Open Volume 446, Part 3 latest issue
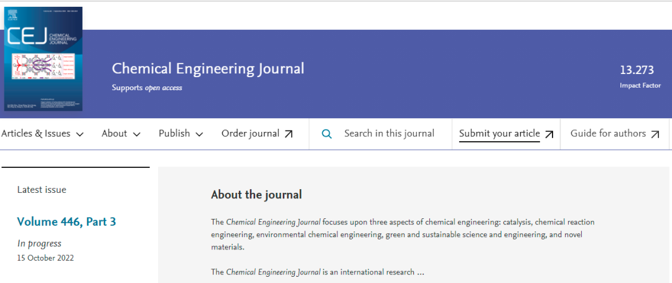This screenshot has height=283, width=672. pyautogui.click(x=67, y=221)
